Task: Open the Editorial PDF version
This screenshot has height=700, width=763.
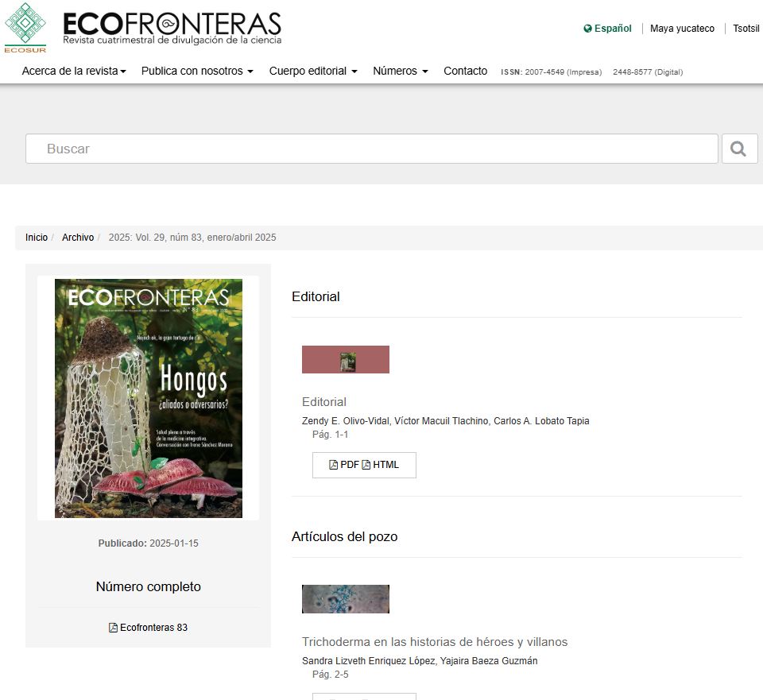Action: click(344, 465)
